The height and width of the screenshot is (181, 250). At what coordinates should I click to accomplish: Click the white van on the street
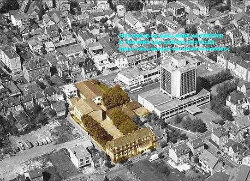154,157
